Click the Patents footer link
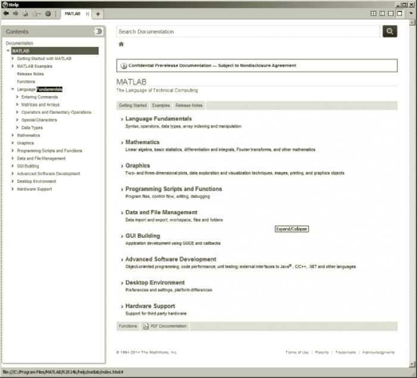 (x=322, y=352)
